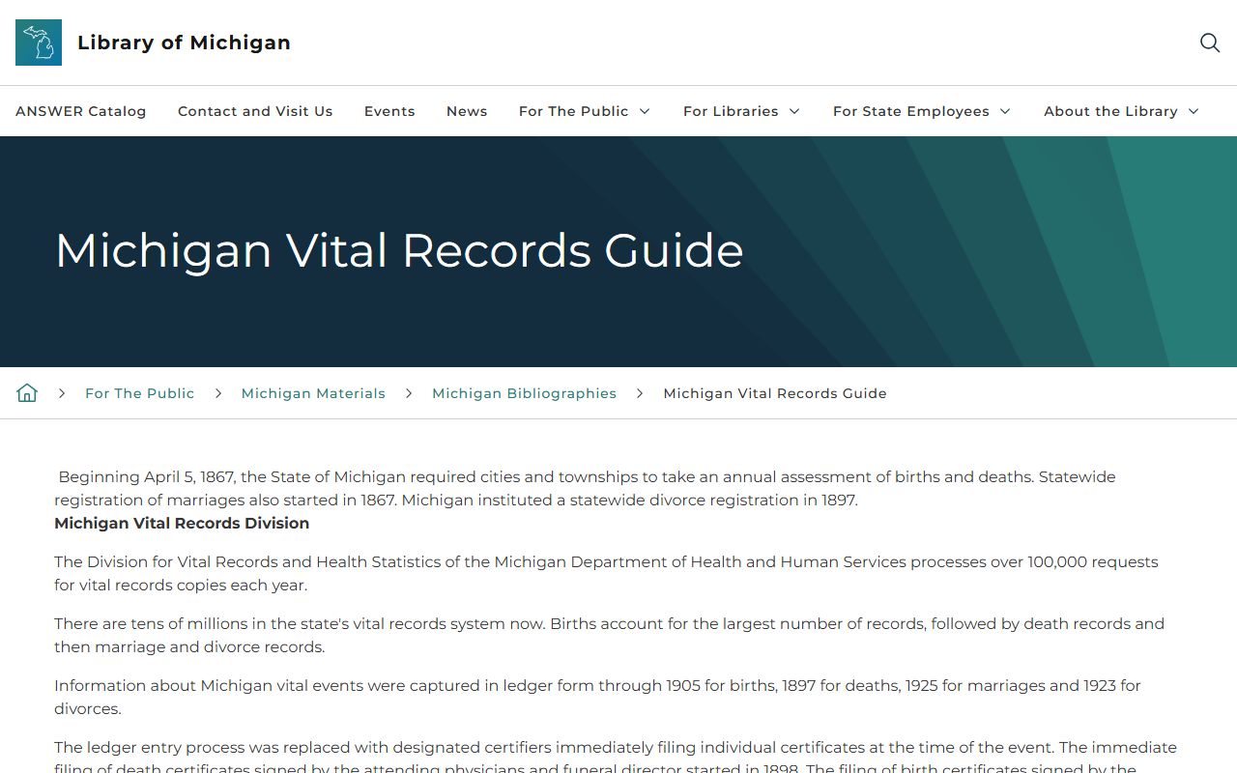1237x773 pixels.
Task: Click the Michigan state logo icon
Action: (39, 43)
